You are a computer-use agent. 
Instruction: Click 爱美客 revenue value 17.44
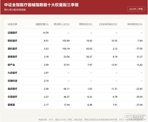[67, 105]
